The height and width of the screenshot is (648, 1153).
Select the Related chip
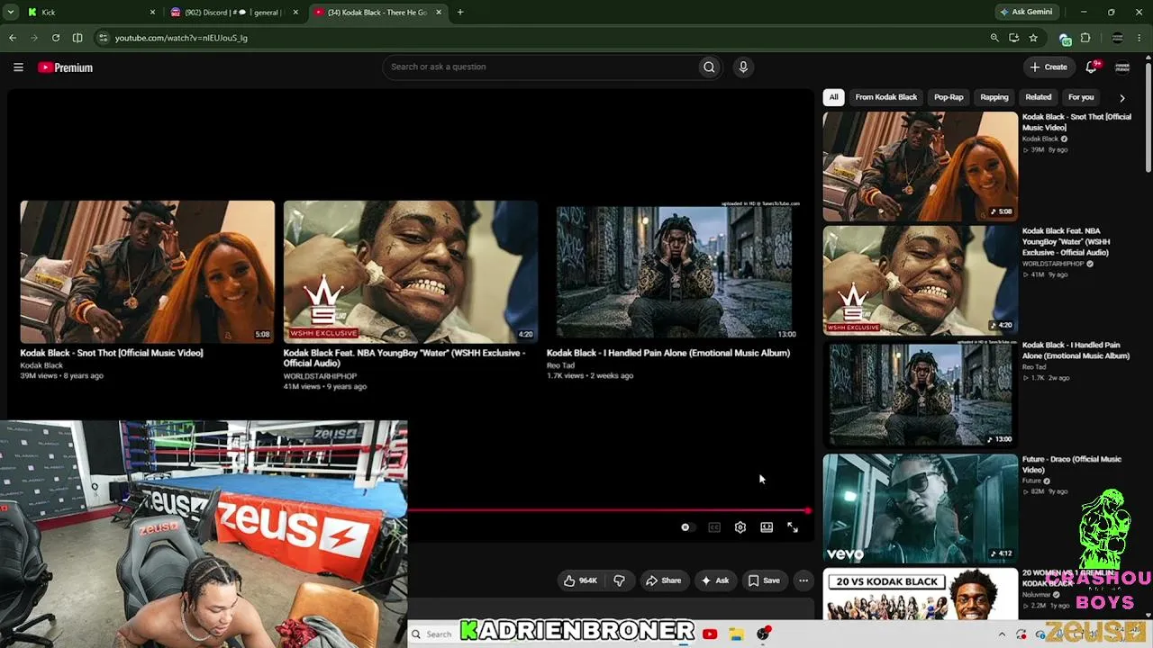click(x=1038, y=97)
